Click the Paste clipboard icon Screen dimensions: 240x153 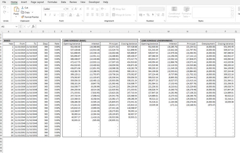point(16,10)
